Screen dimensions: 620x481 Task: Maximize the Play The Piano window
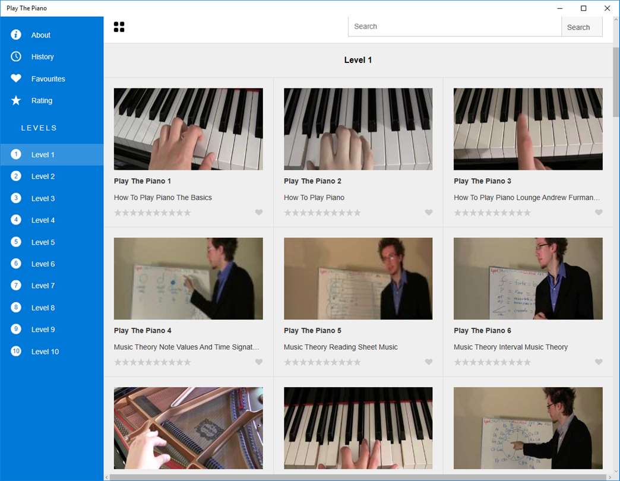click(x=583, y=8)
